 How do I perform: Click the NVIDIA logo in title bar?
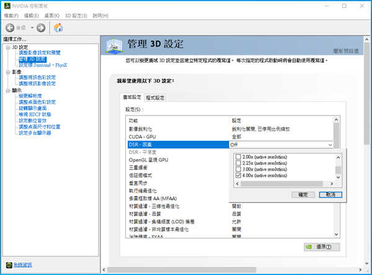7,6
